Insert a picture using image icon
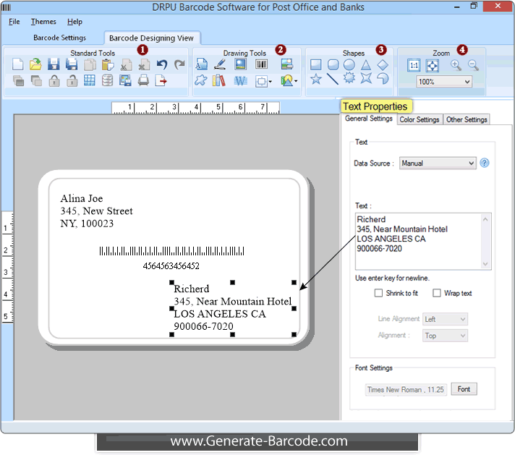 [240, 64]
